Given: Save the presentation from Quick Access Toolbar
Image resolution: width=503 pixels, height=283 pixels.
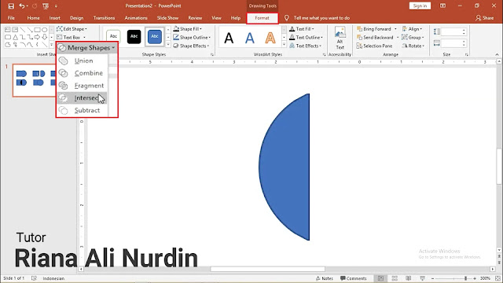Looking at the screenshot, I should click(x=11, y=6).
